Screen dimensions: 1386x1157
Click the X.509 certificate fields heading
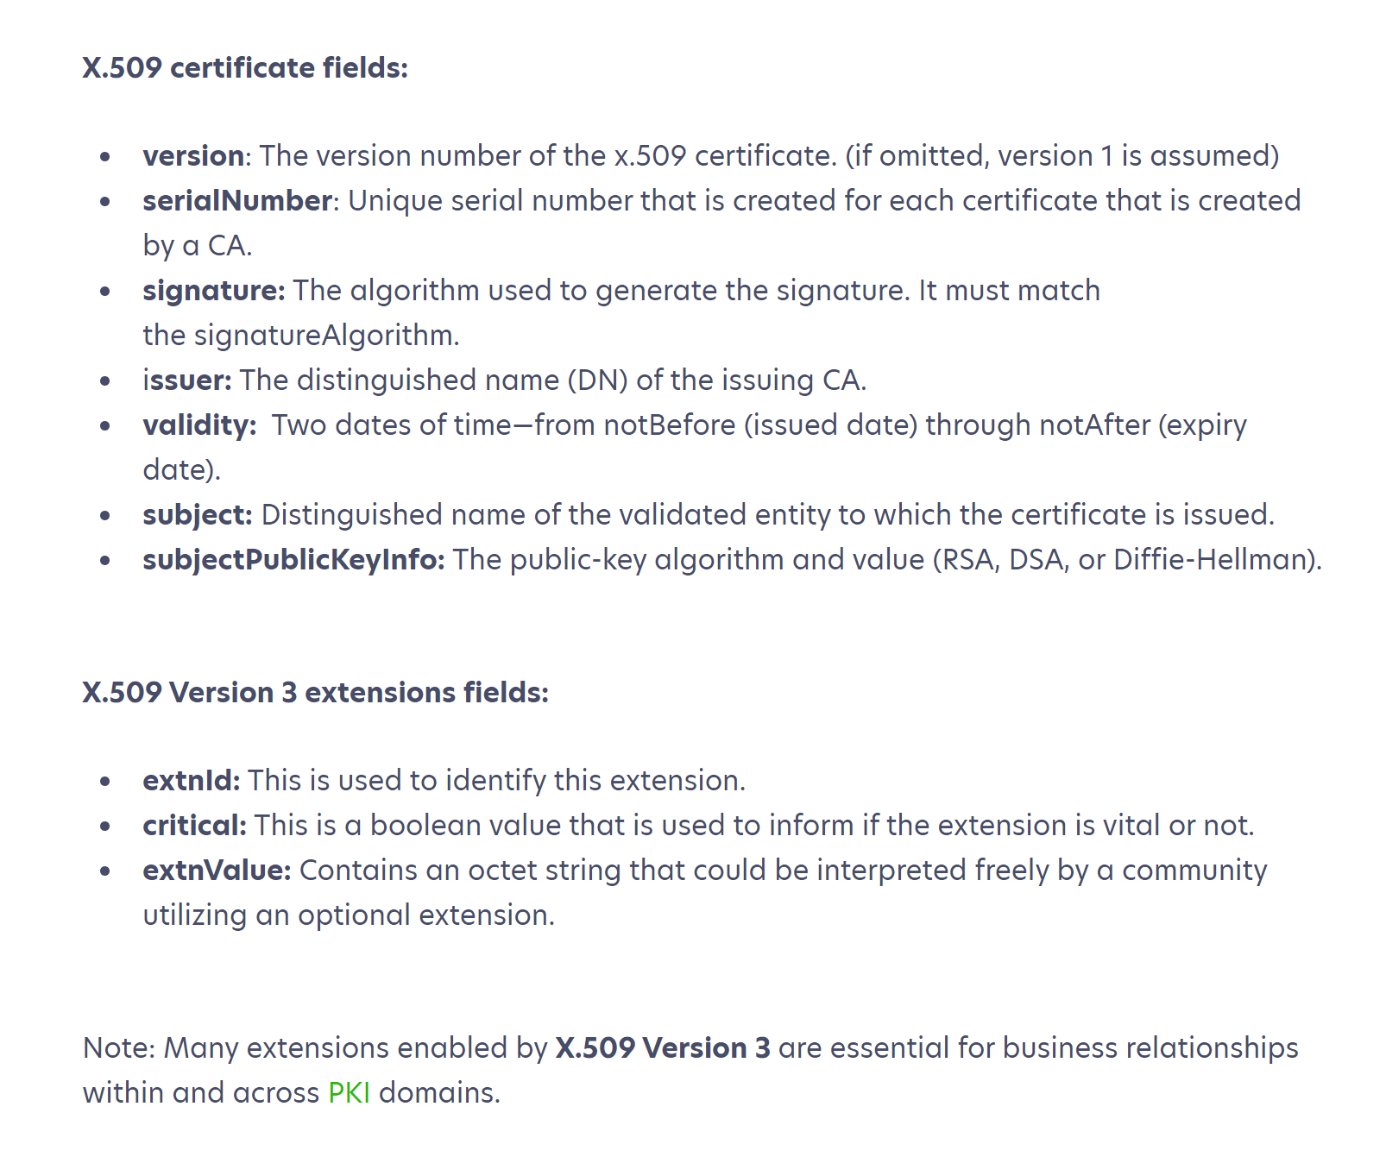[245, 67]
